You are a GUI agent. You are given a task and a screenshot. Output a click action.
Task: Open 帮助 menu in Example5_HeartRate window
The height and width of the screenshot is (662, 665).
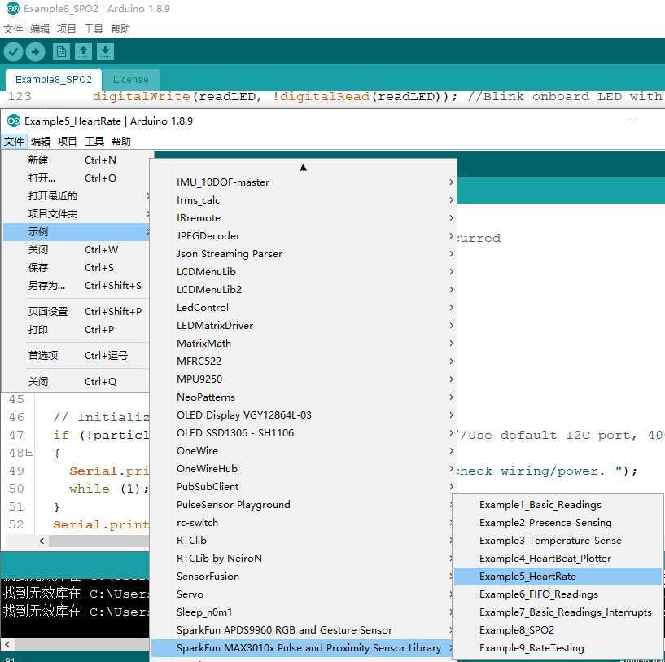(x=120, y=142)
